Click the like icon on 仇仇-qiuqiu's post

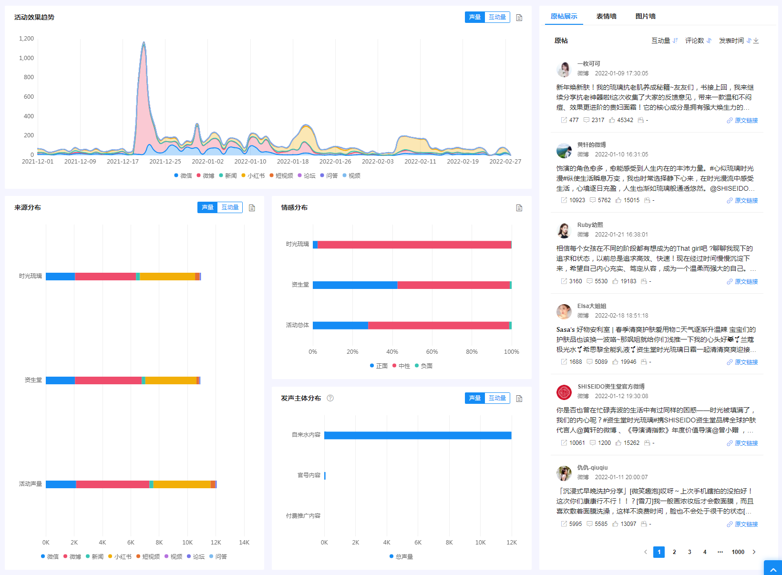(615, 524)
